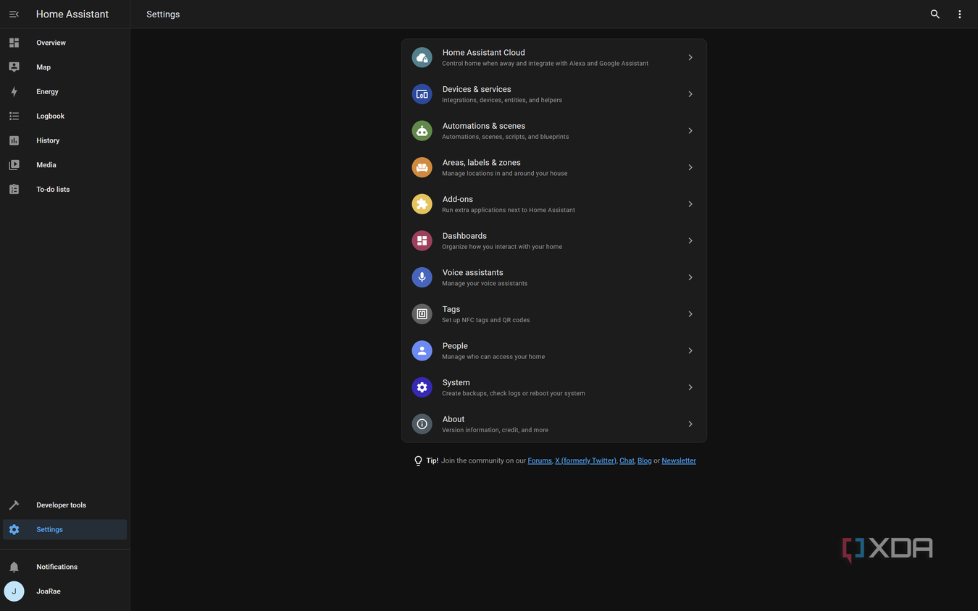Follow the Chat link

[627, 460]
